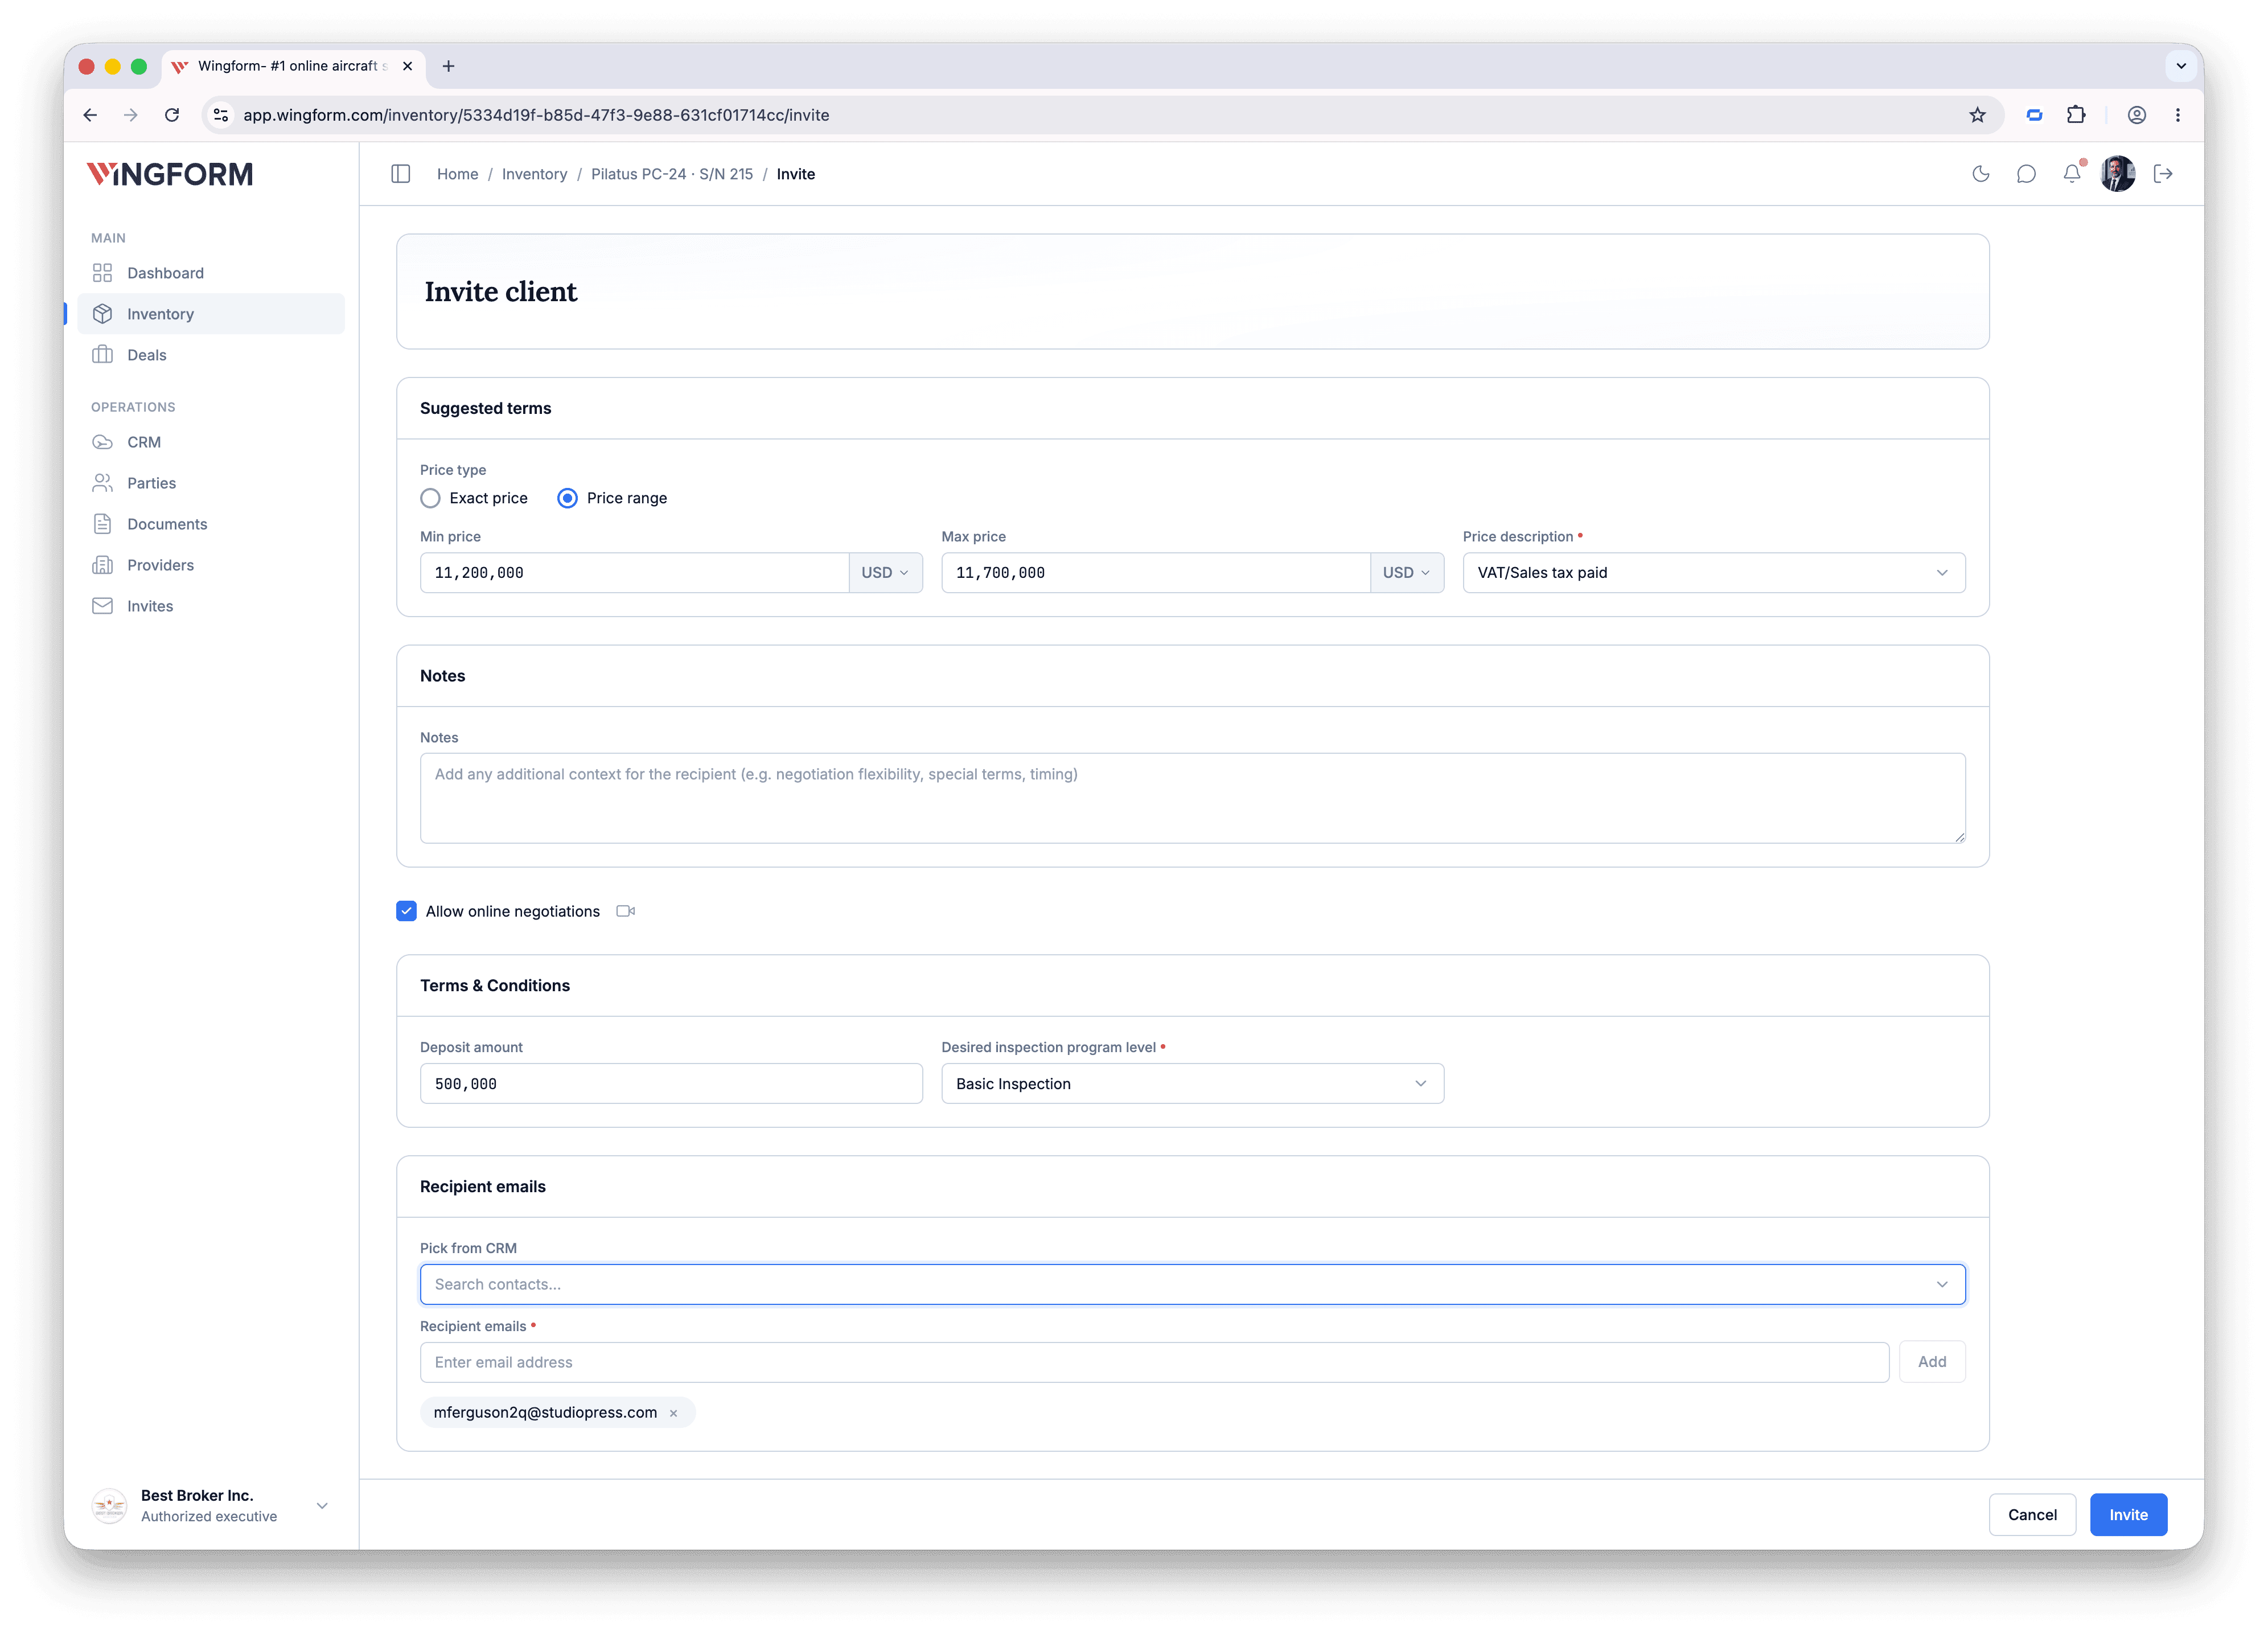Switch to dark mode moon icon

click(x=1980, y=174)
